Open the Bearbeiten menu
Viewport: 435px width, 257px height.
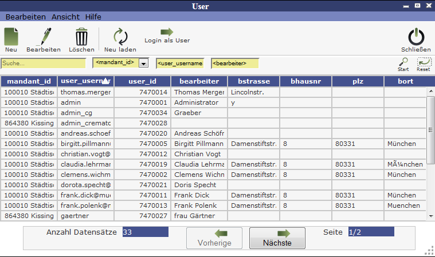[25, 17]
